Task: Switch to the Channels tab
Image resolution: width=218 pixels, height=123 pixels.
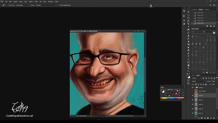Action: [x=207, y=10]
